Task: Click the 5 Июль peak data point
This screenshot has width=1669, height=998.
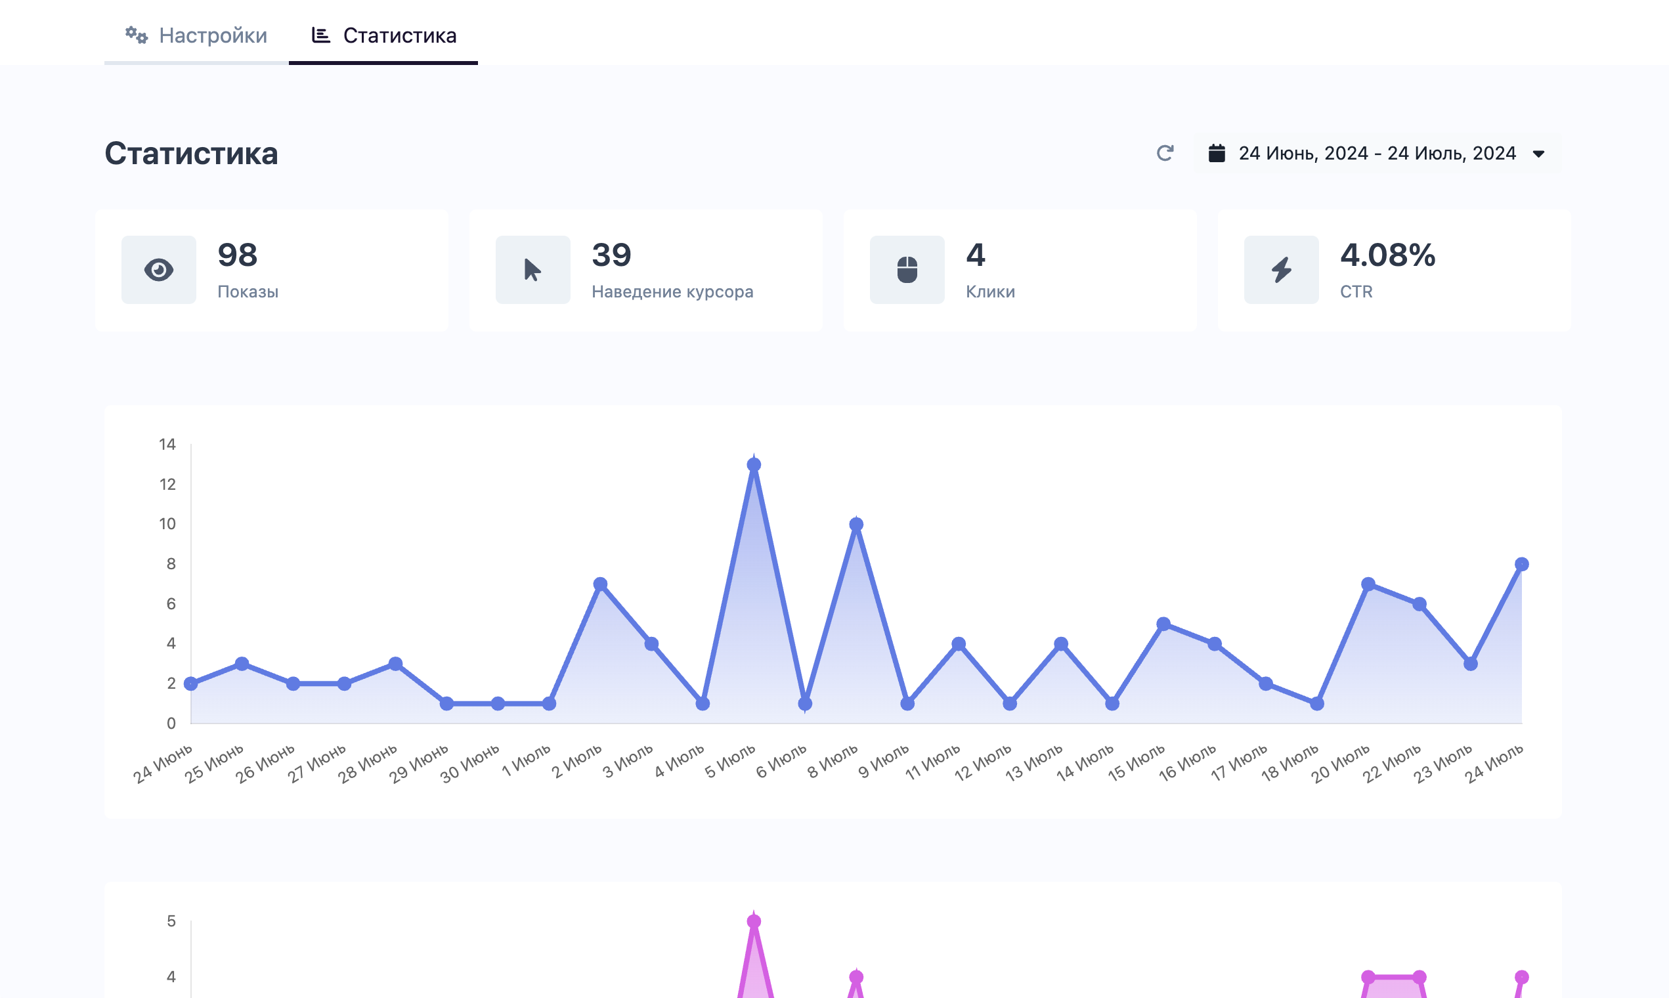Action: click(754, 465)
